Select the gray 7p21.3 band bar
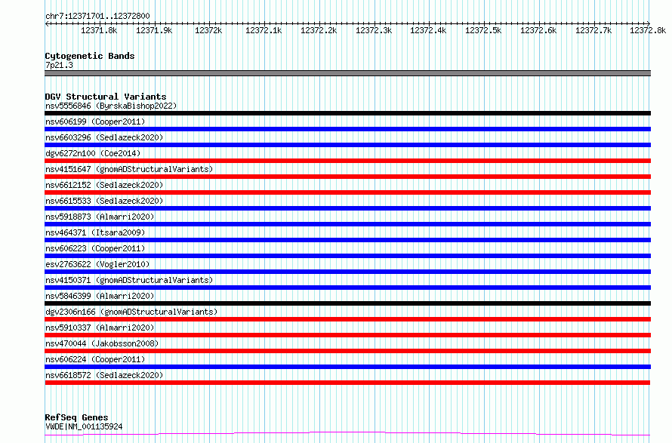The image size is (672, 443). (x=347, y=73)
